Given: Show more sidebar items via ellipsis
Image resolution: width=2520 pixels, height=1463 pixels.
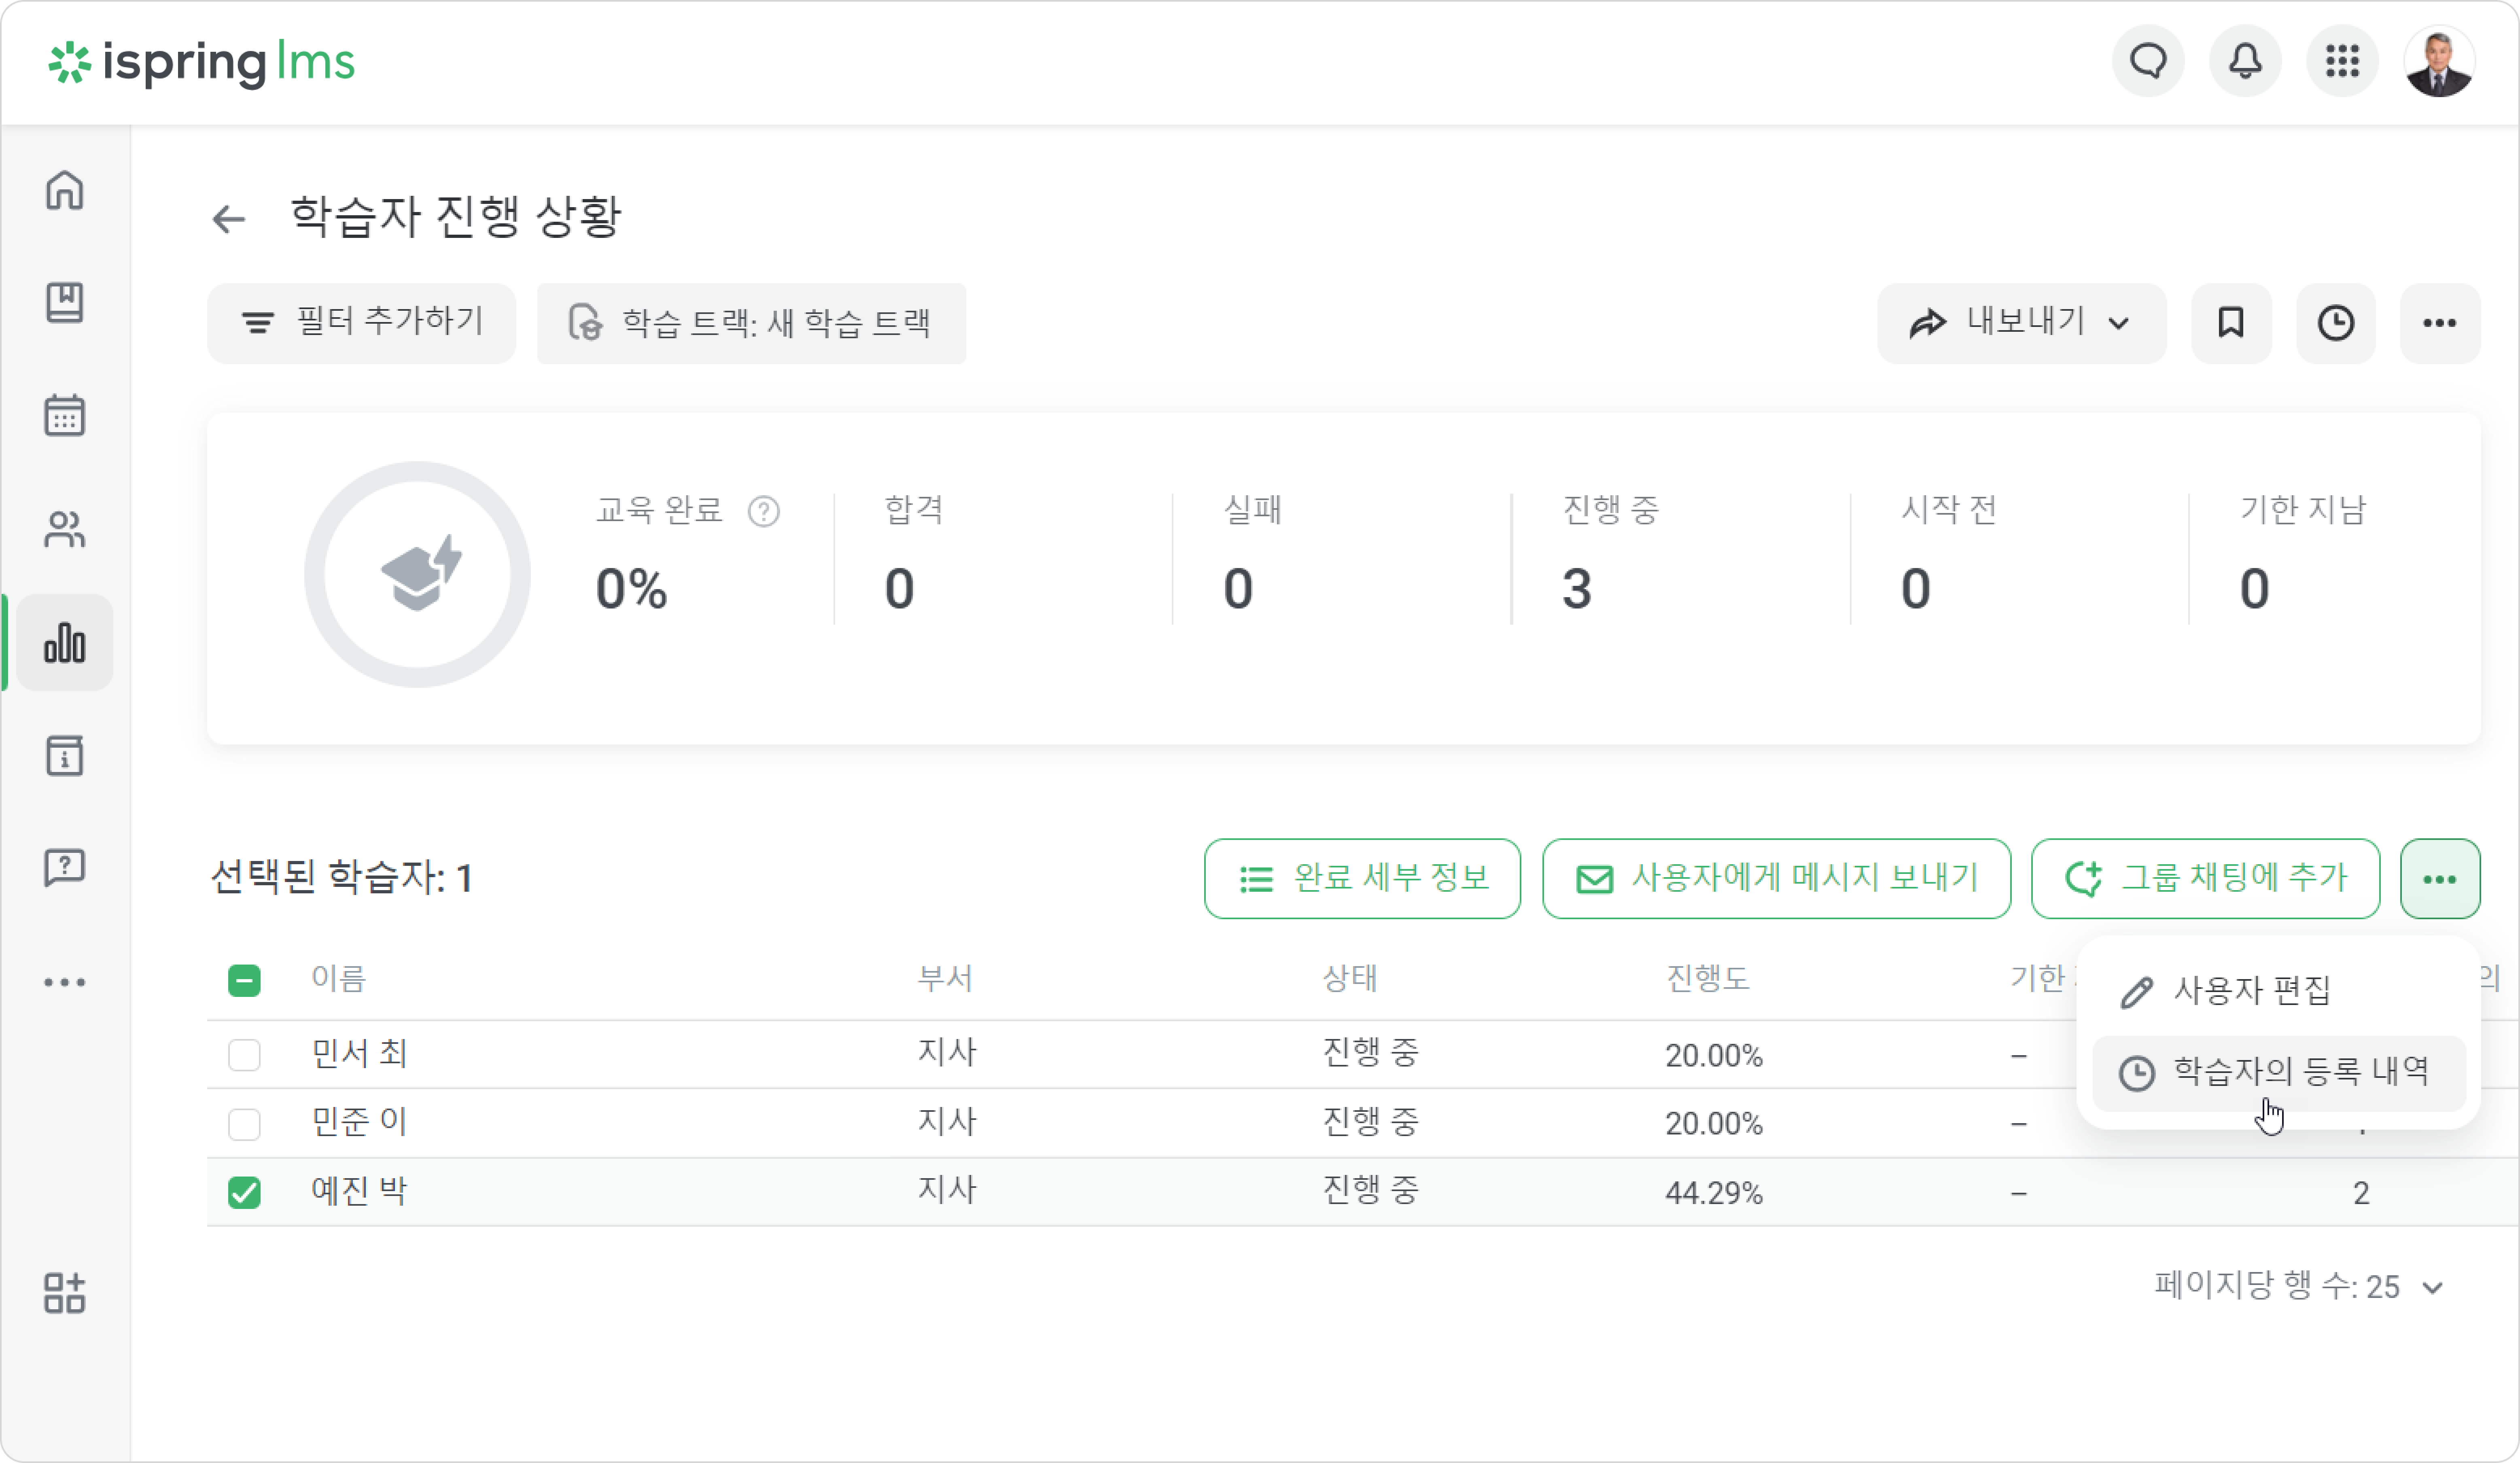Looking at the screenshot, I should click(x=65, y=982).
